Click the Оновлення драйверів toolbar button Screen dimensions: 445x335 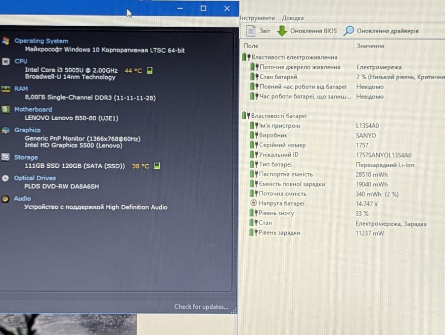pyautogui.click(x=381, y=31)
